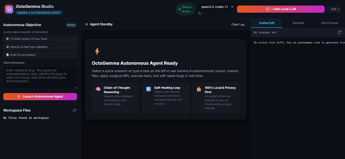
Task: Click the brain Chain-of-Thought icon
Action: pos(98,89)
